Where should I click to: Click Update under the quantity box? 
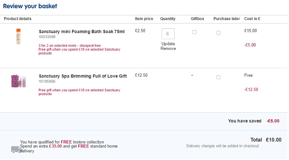pos(168,44)
